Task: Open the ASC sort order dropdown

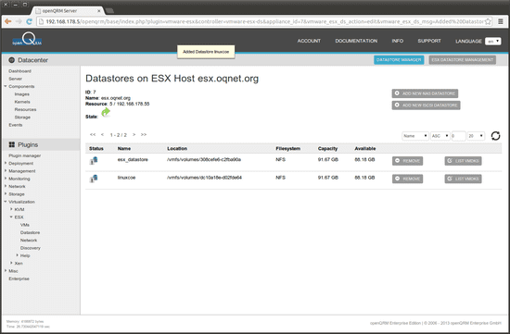Action: 440,136
